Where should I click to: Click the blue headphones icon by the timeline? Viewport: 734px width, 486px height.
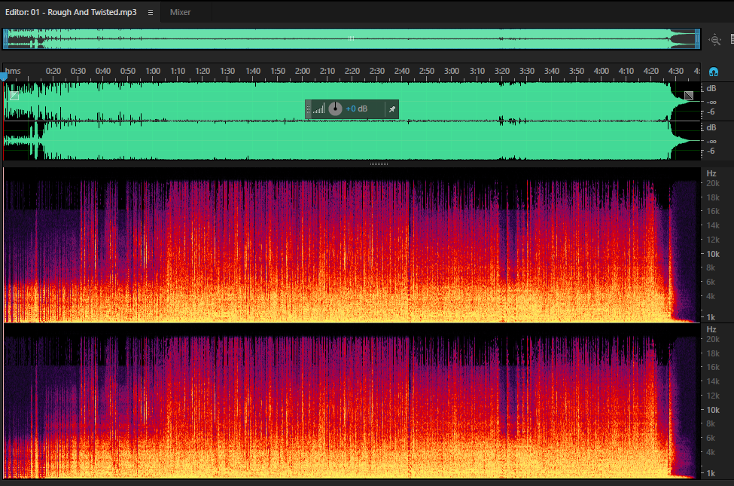[x=714, y=72]
